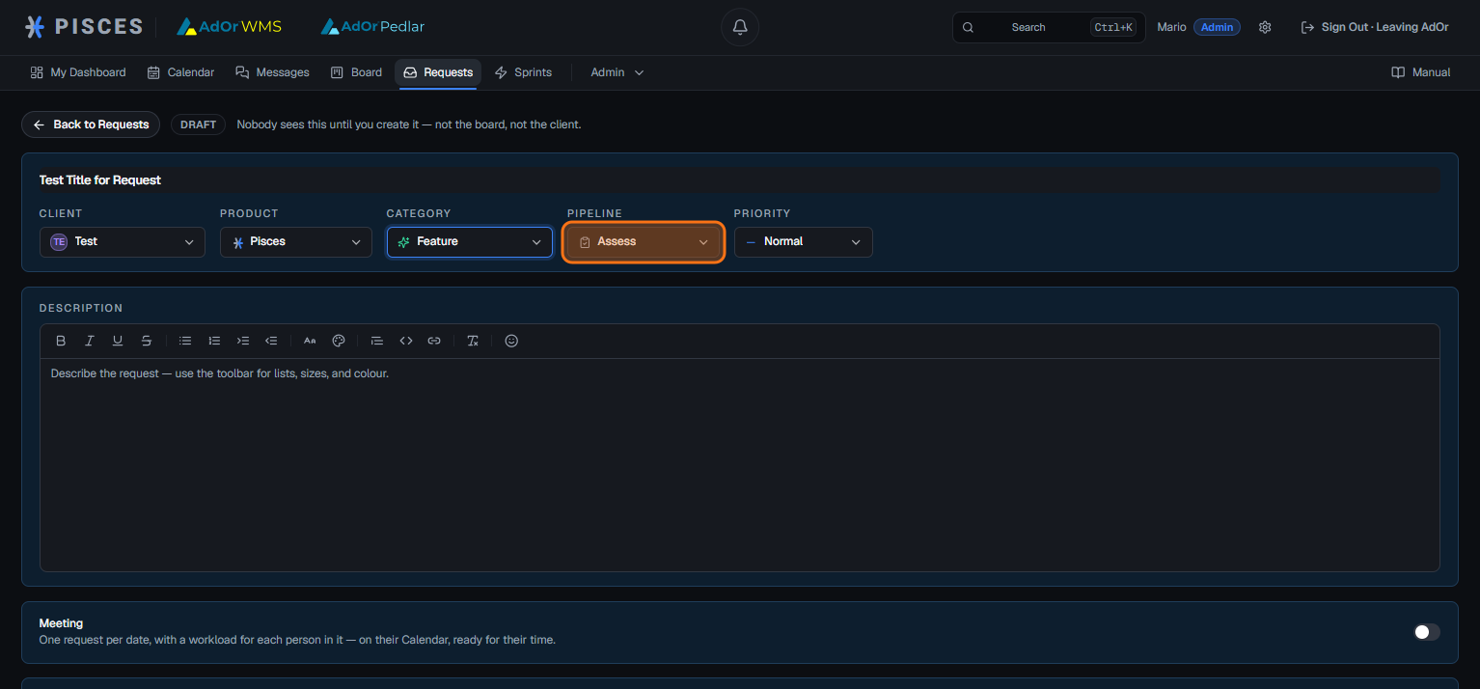Decrease indent in the description
The image size is (1480, 689).
click(x=271, y=341)
